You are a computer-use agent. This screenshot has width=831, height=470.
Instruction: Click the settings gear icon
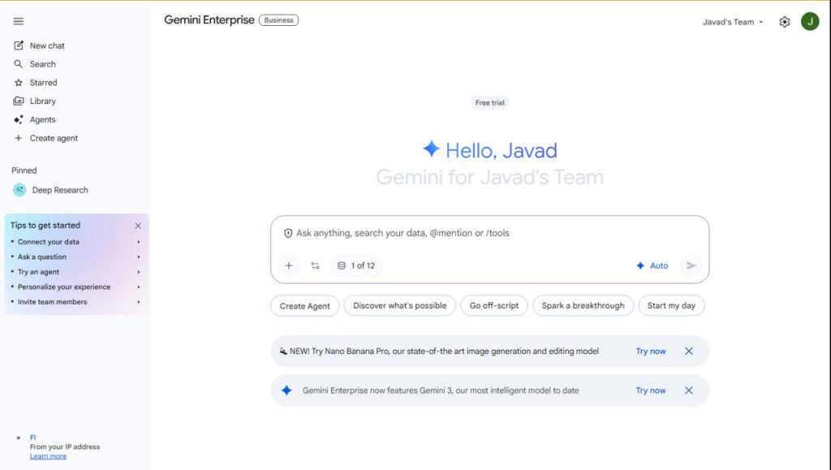(x=784, y=22)
